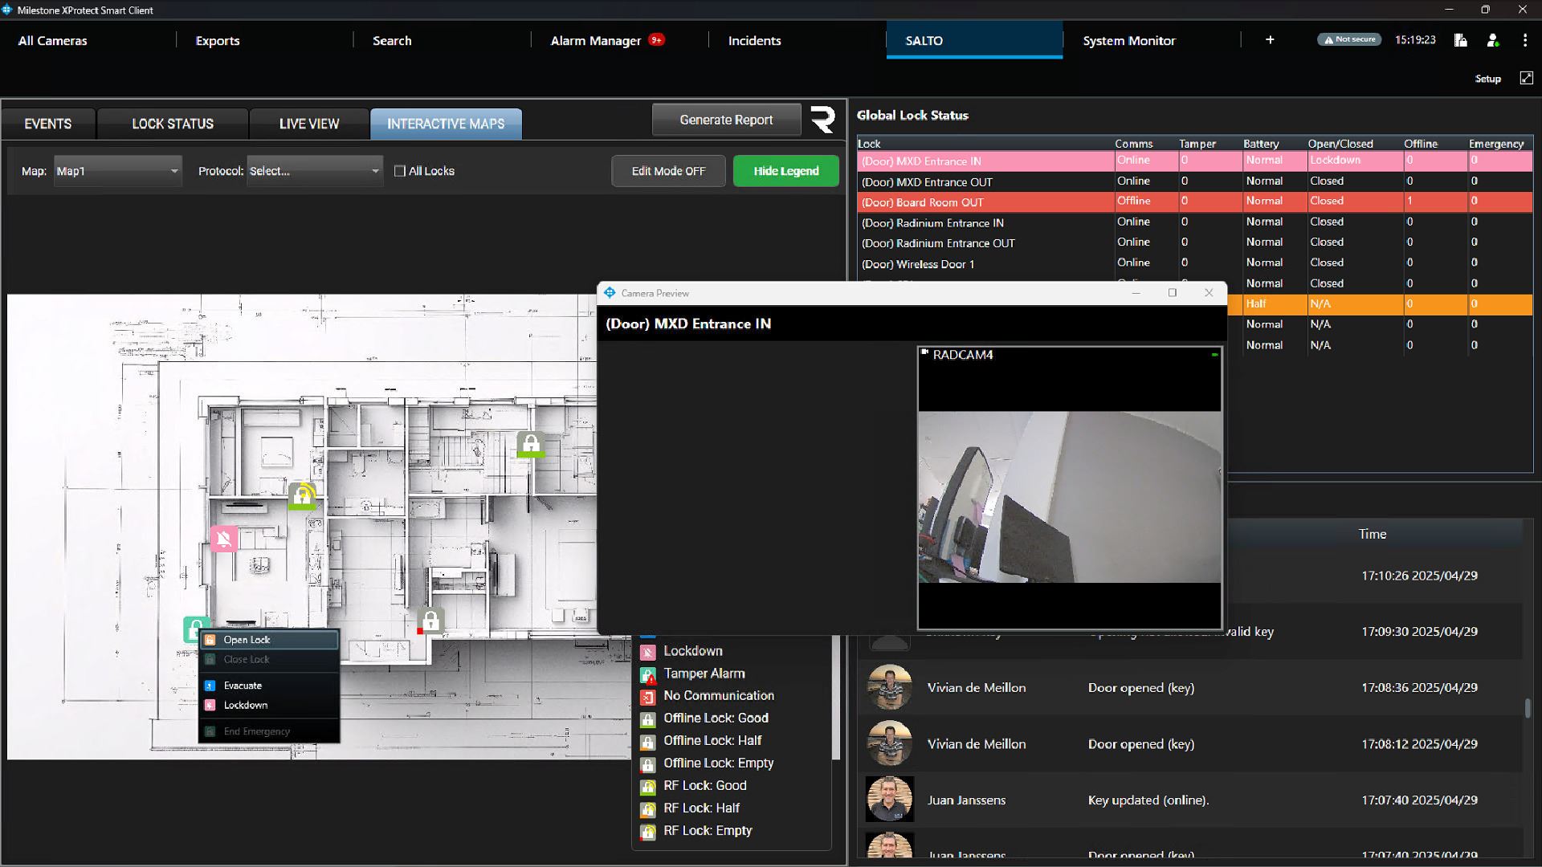
Task: Open the Incidents tab
Action: tap(754, 40)
